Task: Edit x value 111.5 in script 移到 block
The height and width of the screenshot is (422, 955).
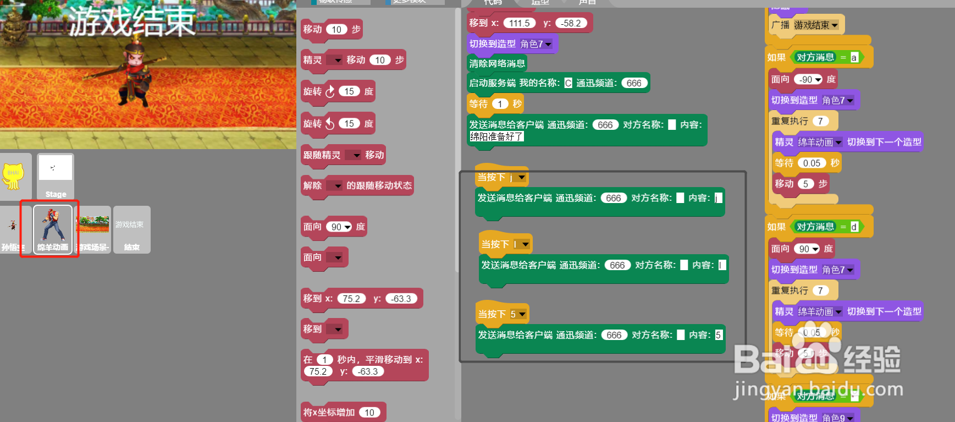Action: pos(520,23)
